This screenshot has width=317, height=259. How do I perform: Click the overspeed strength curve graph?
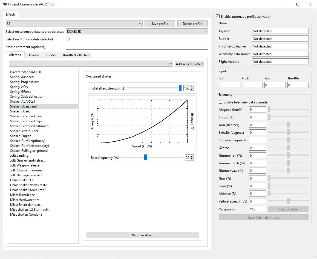click(x=142, y=121)
